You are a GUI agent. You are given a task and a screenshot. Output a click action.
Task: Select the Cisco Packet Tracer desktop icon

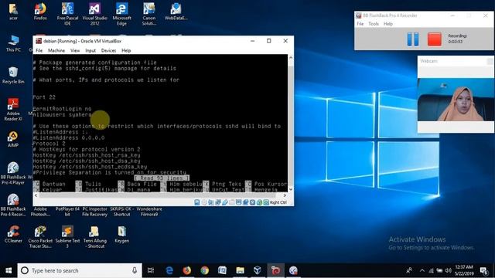(40, 237)
